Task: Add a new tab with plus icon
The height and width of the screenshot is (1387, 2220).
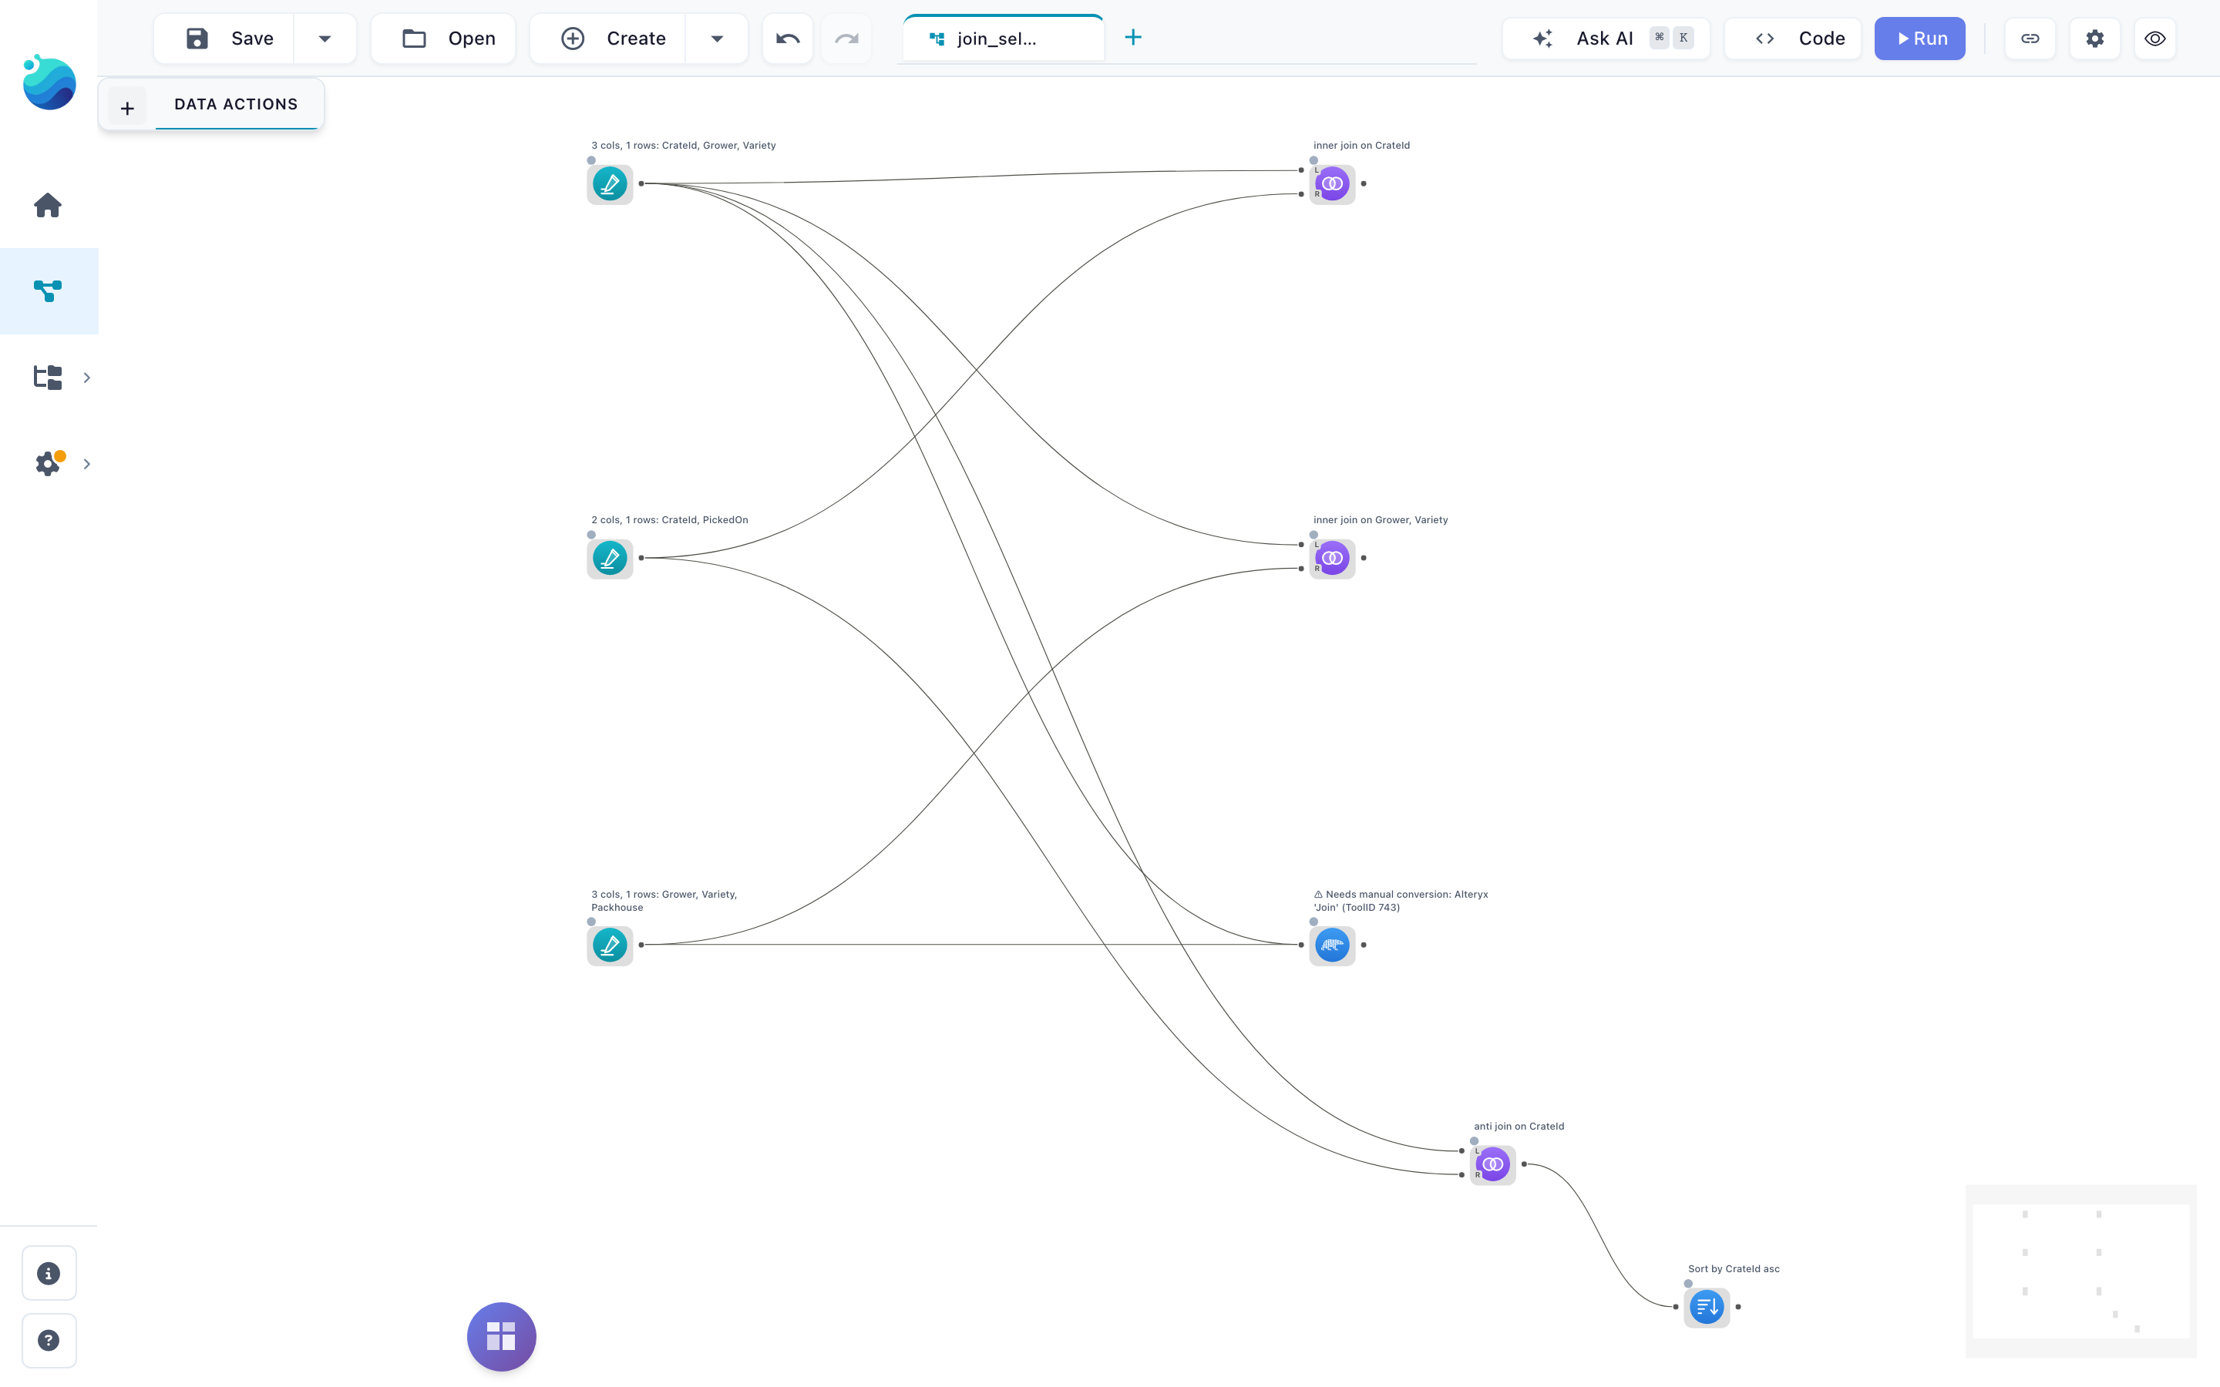Action: pos(1133,38)
